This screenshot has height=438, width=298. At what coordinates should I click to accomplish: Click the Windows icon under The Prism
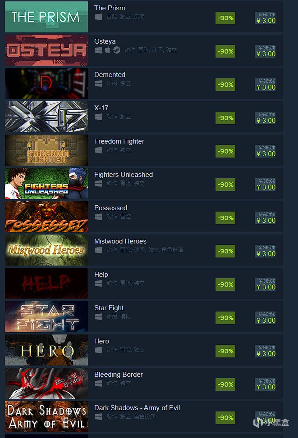tap(98, 17)
